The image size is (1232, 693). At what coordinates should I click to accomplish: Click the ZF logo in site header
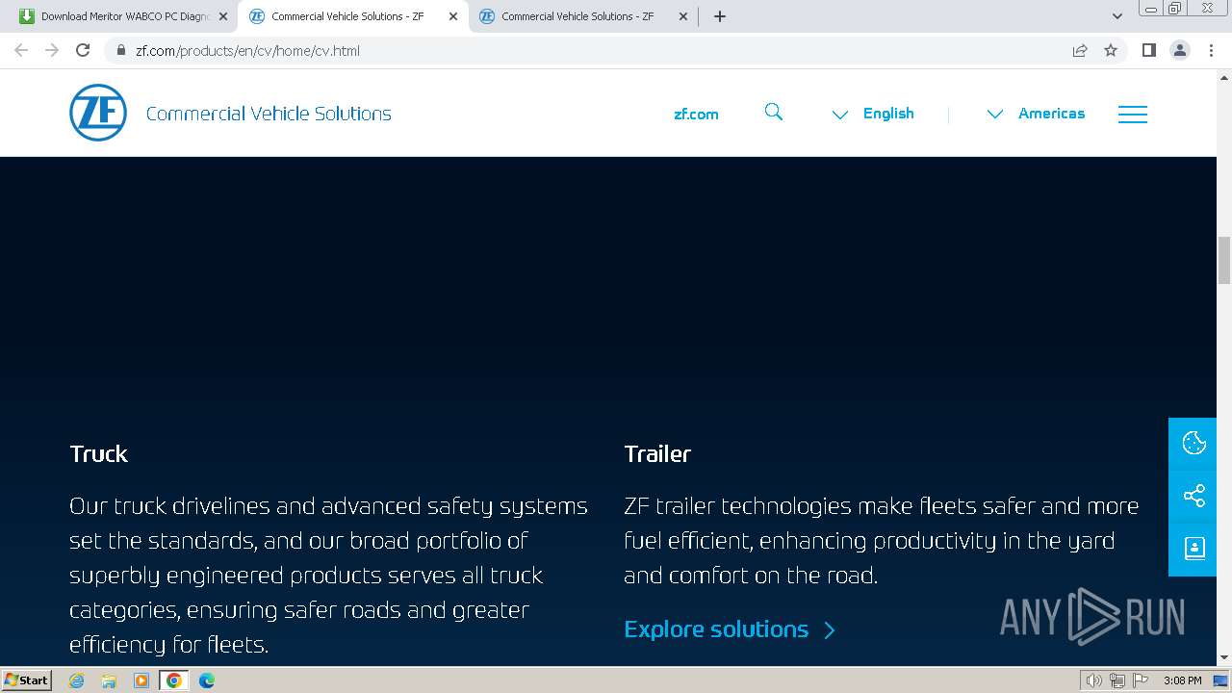[x=98, y=113]
